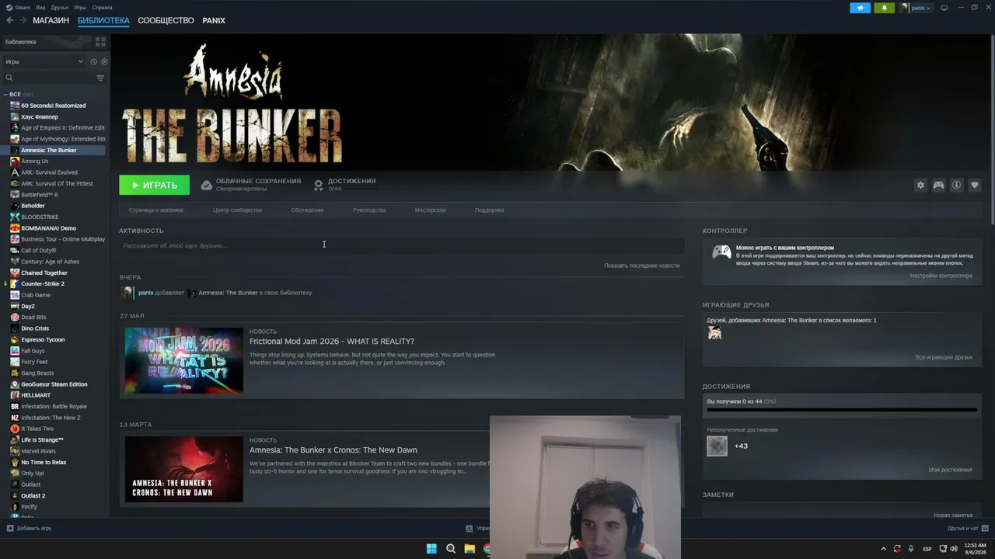995x559 pixels.
Task: Click Все играющие друзья link
Action: pyautogui.click(x=944, y=357)
